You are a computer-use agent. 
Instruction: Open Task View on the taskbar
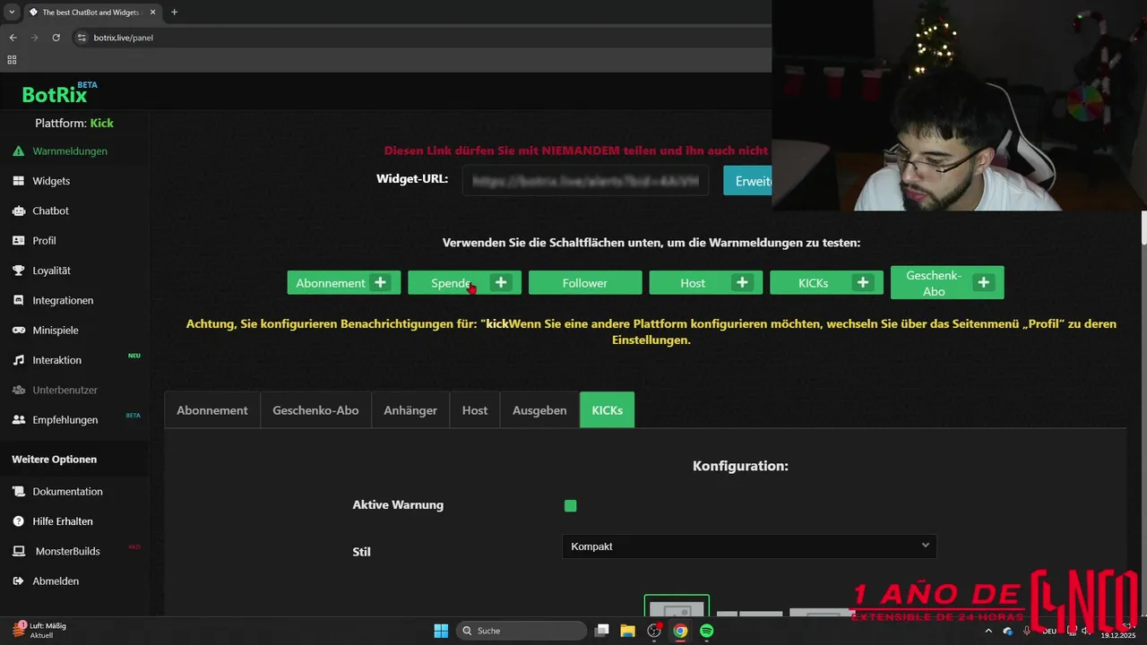[x=602, y=631]
